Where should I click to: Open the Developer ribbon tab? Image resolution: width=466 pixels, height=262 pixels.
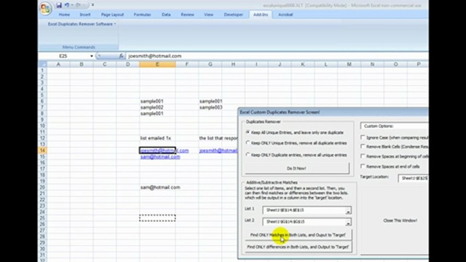(x=234, y=15)
